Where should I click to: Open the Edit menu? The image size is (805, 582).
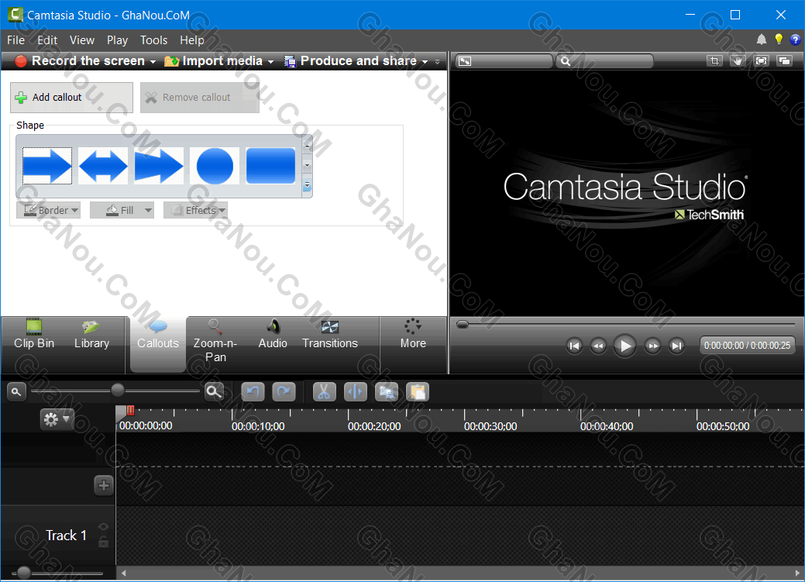point(47,40)
